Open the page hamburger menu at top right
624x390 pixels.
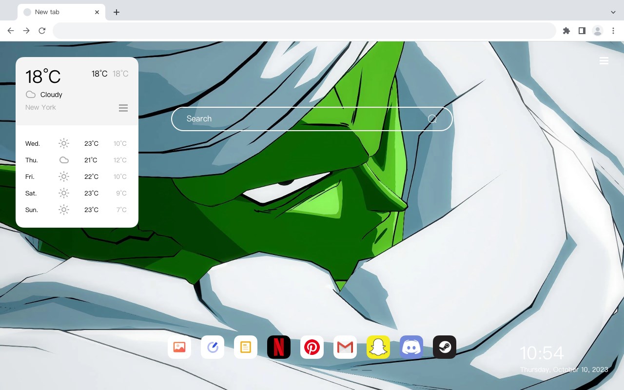[604, 61]
